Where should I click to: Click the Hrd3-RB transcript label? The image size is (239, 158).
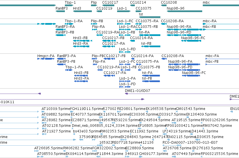point(80,38)
